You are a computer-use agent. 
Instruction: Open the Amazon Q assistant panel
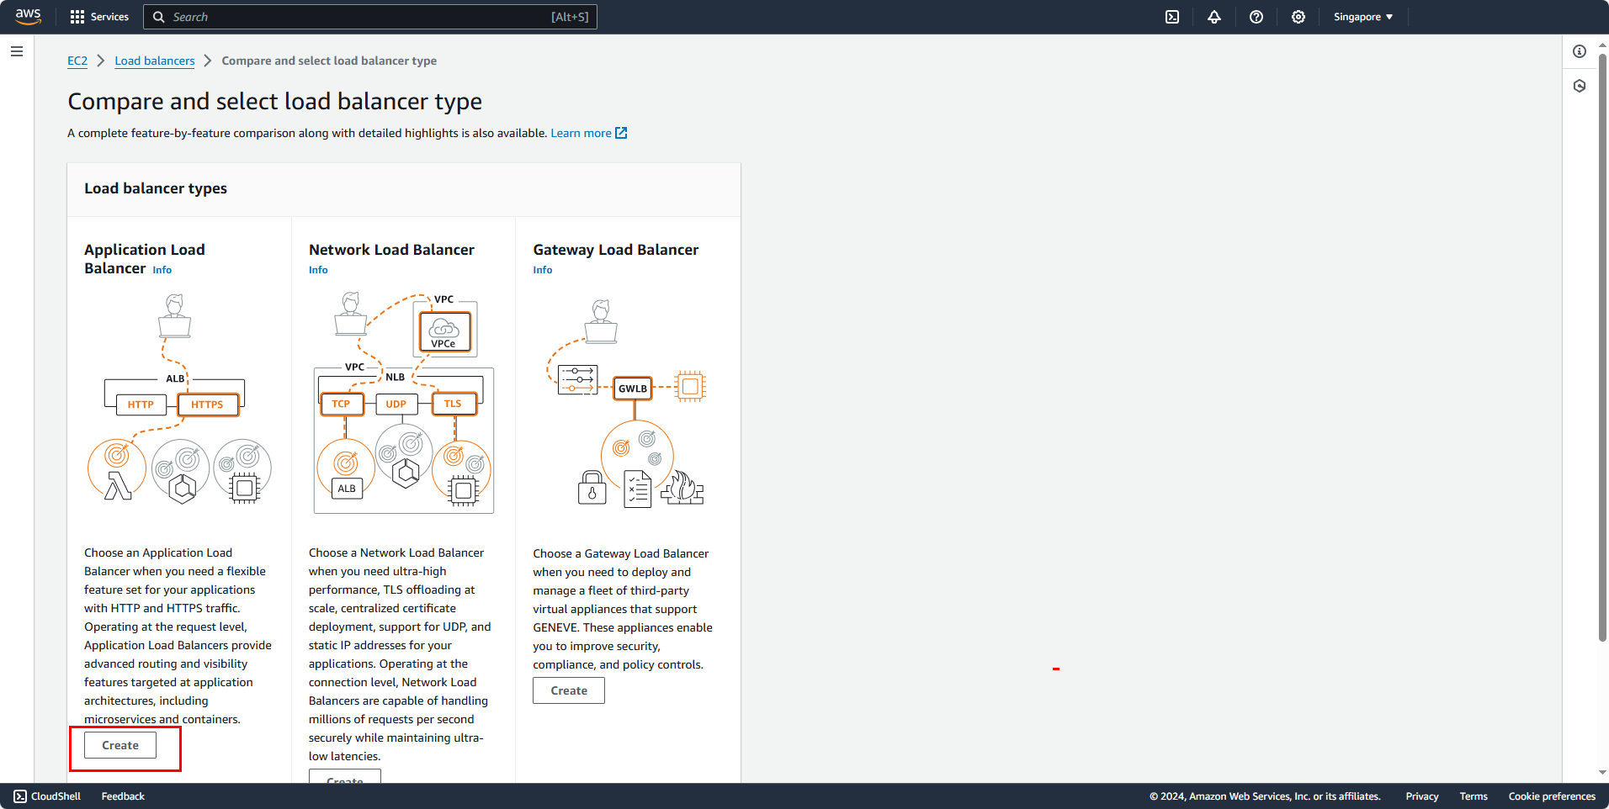click(1579, 86)
